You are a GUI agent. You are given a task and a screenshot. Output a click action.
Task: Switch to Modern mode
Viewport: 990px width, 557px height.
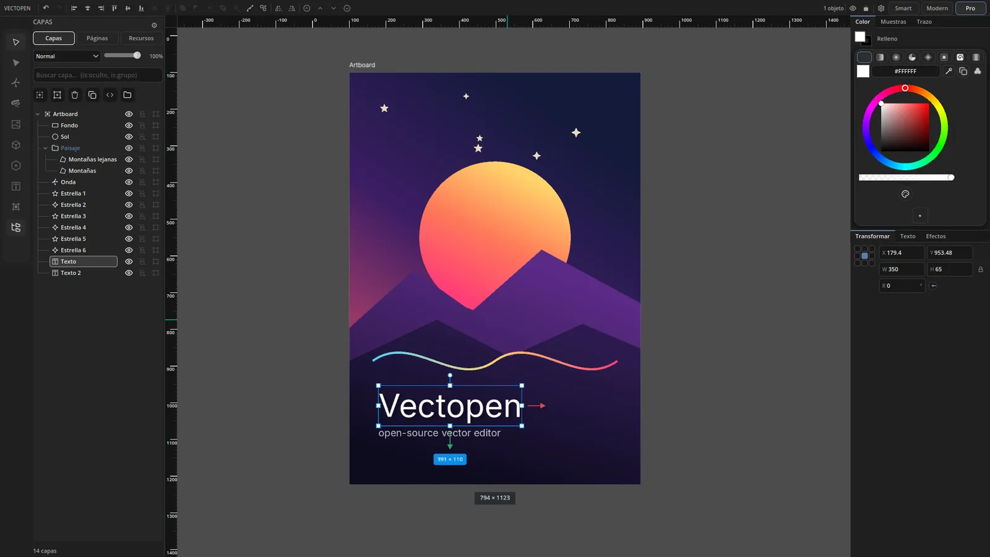click(x=937, y=8)
